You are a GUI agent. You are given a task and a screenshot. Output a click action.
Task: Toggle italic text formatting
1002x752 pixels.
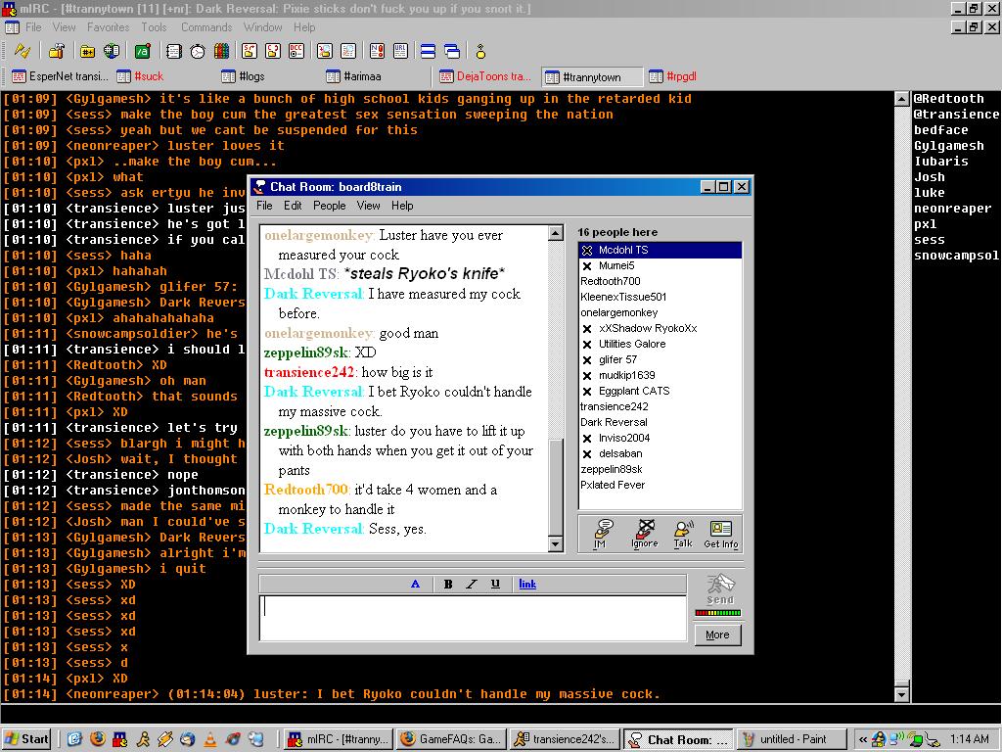tap(472, 584)
